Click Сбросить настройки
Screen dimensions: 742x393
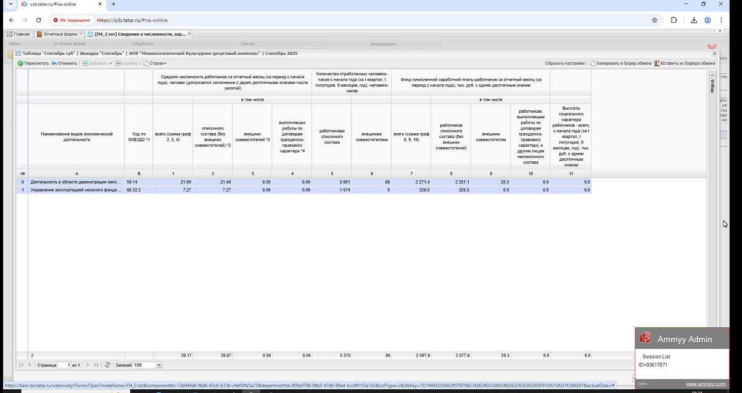564,63
